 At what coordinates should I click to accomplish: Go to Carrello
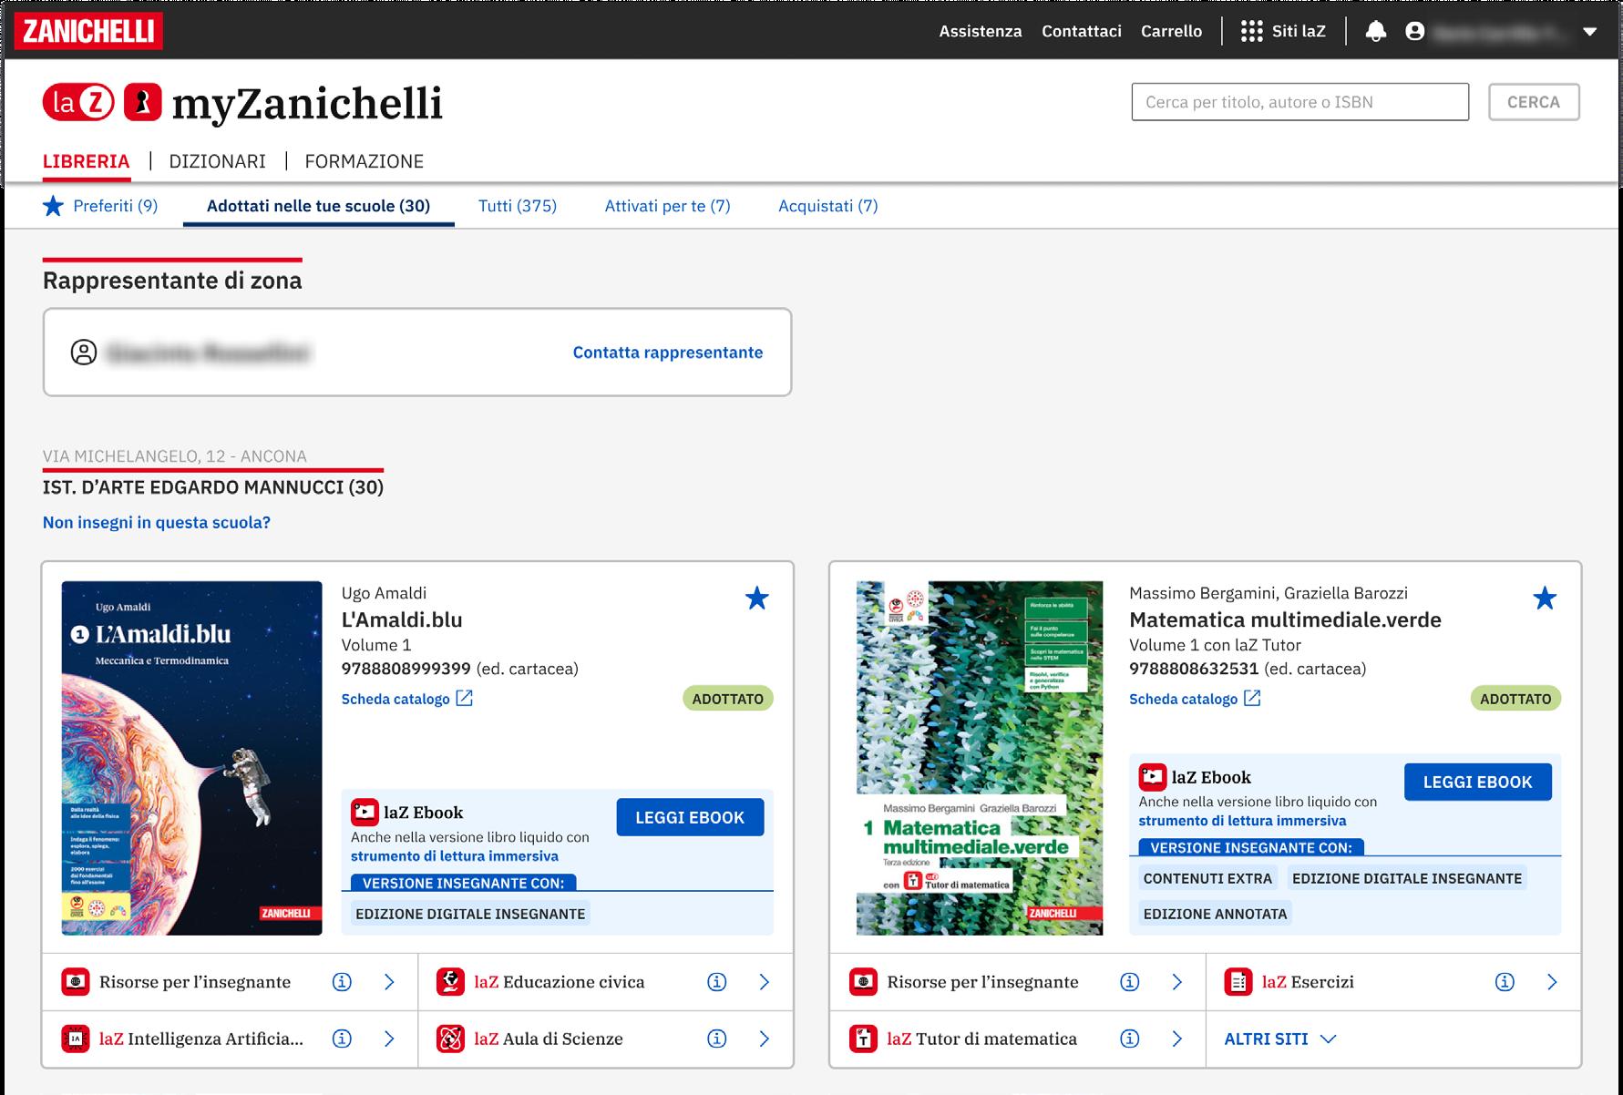[1171, 31]
